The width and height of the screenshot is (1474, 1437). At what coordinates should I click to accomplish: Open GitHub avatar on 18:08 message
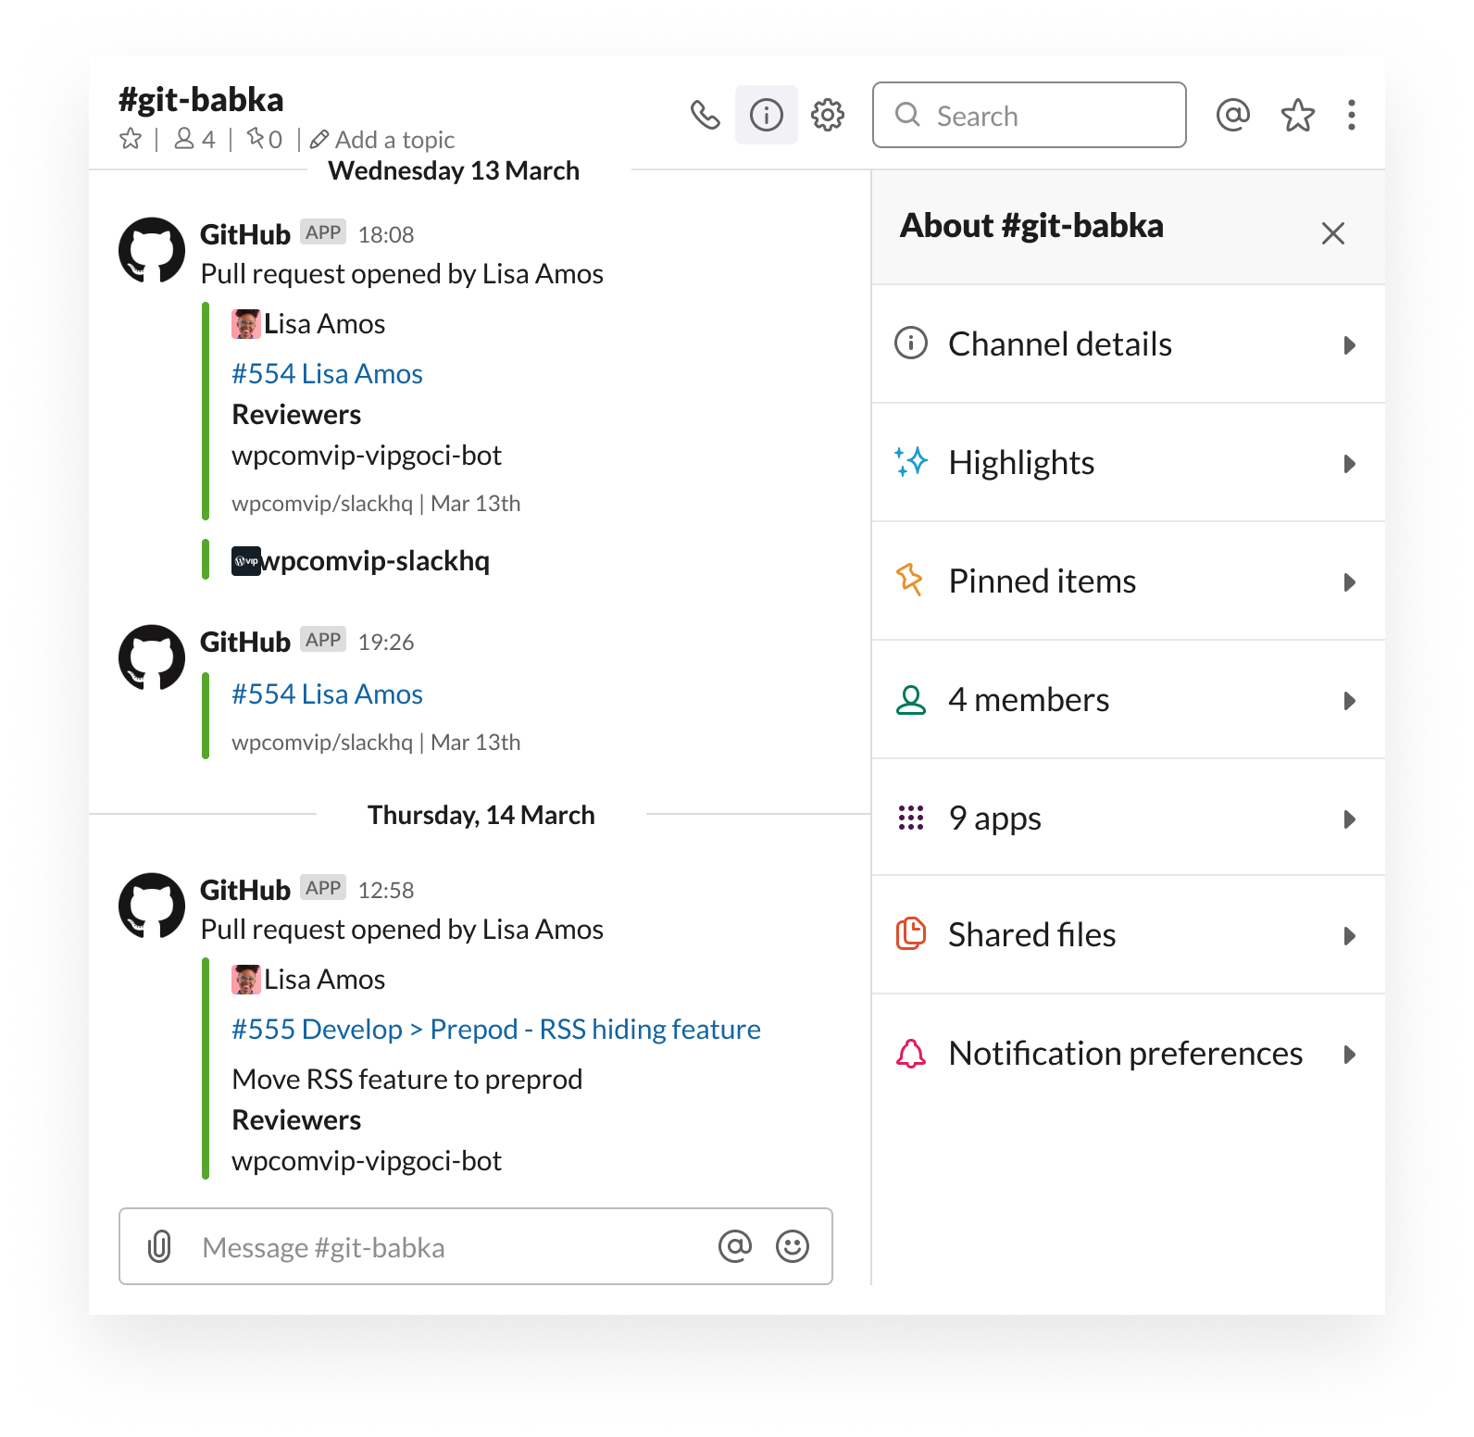point(152,251)
